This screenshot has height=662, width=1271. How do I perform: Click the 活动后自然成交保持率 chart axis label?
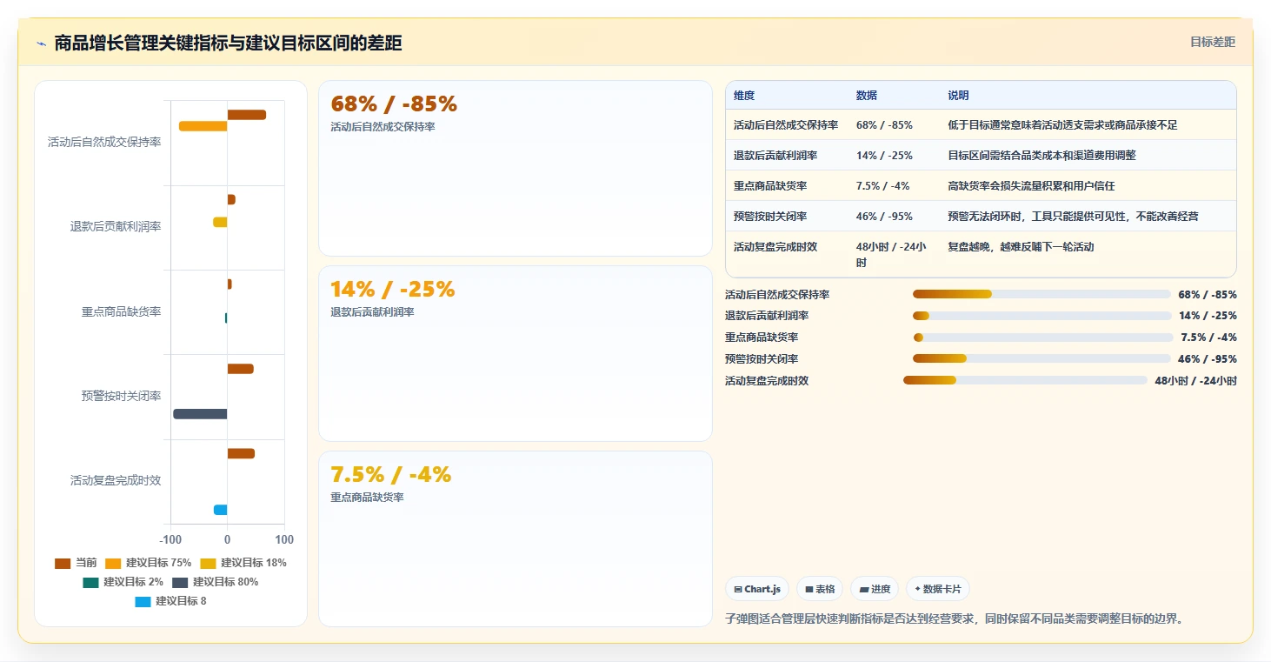click(104, 142)
